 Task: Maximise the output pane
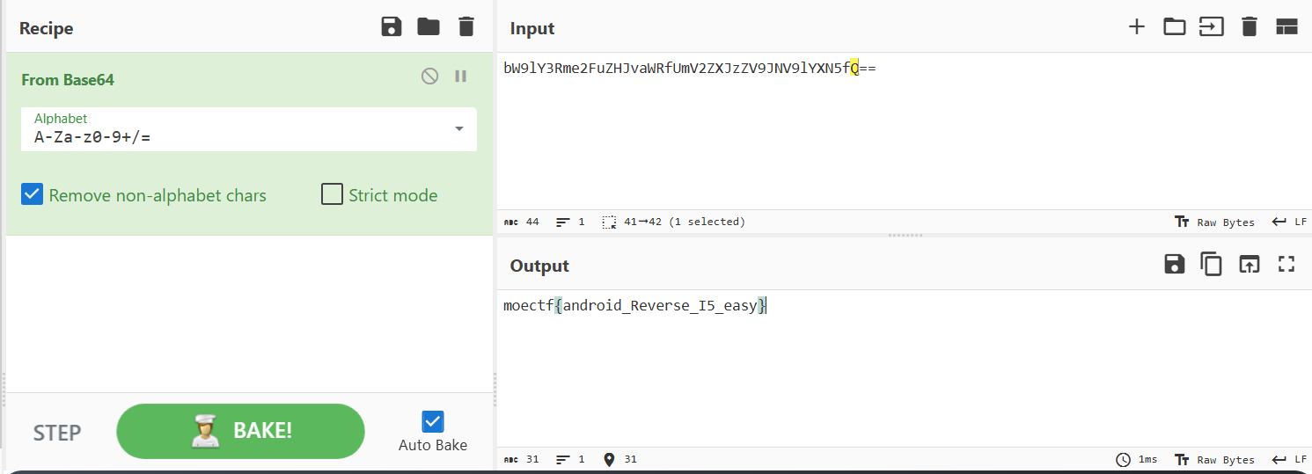(x=1286, y=264)
